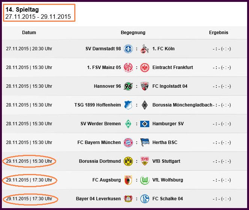Viewport: 249px width, 210px height.
Task: Click the Hannover 96 logo
Action: click(x=128, y=86)
